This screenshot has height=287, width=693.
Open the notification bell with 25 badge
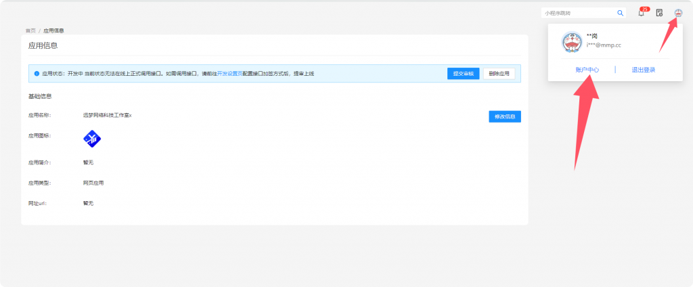pos(641,13)
